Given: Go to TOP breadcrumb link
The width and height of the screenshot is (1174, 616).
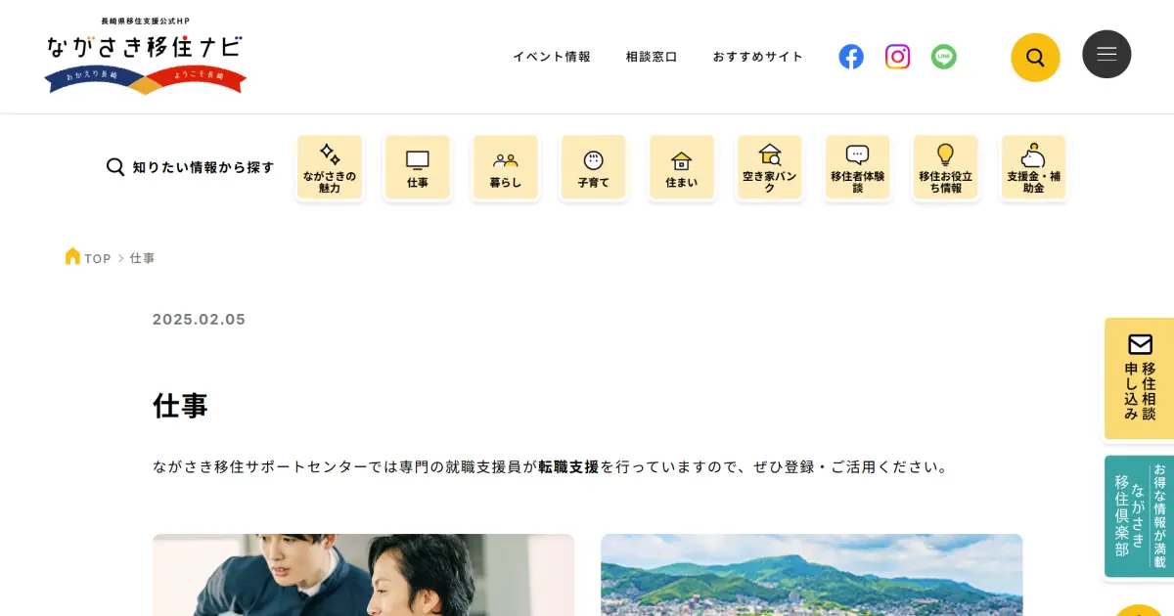Looking at the screenshot, I should pos(98,259).
